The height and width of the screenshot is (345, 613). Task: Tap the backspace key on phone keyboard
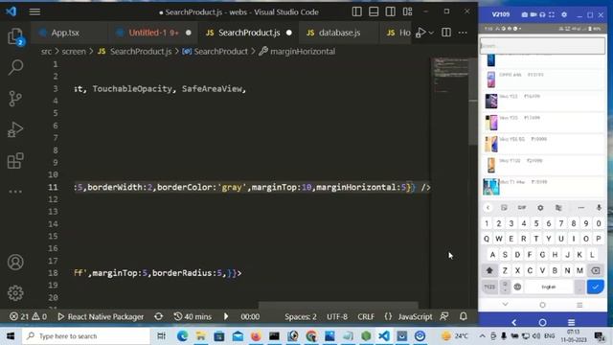tap(596, 270)
